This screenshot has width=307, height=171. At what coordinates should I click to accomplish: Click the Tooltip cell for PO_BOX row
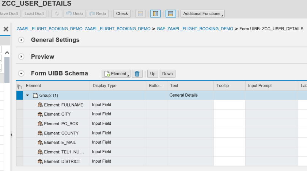229,124
